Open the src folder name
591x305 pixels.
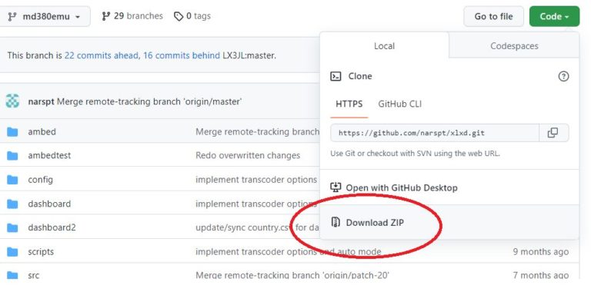[x=34, y=275]
